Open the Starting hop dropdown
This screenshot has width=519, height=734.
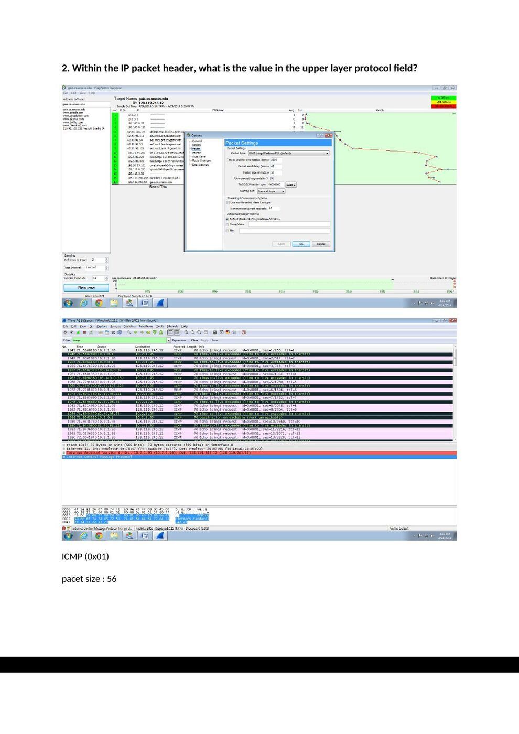point(271,191)
